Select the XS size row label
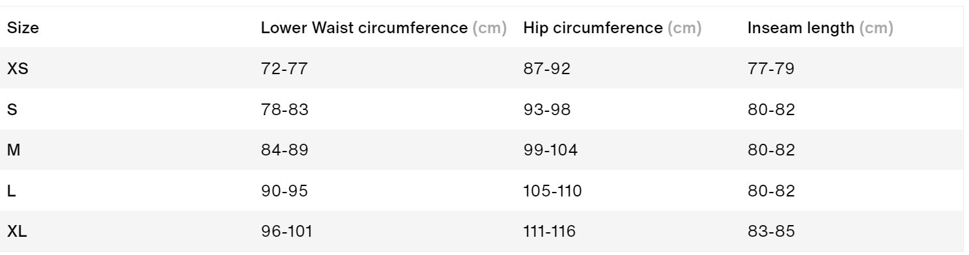The height and width of the screenshot is (255, 969). pyautogui.click(x=17, y=68)
